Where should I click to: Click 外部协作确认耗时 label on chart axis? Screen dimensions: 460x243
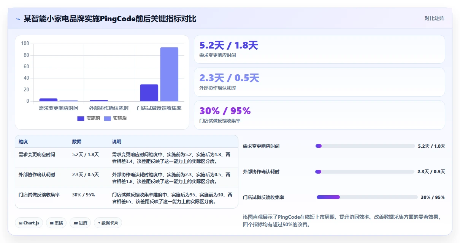[x=109, y=108]
